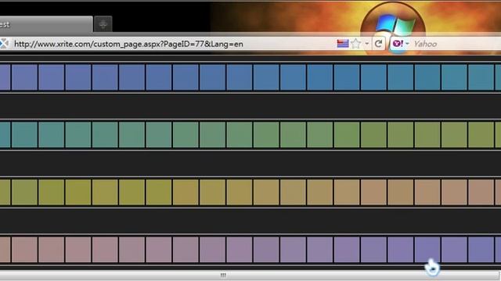Pick the first fully visible swatch in the teal-green row
The image size is (501, 281).
[x=24, y=134]
